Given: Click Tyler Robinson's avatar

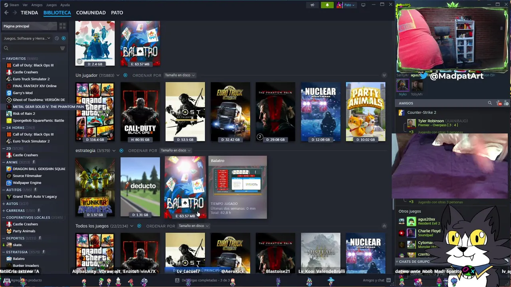Looking at the screenshot, I should point(411,123).
